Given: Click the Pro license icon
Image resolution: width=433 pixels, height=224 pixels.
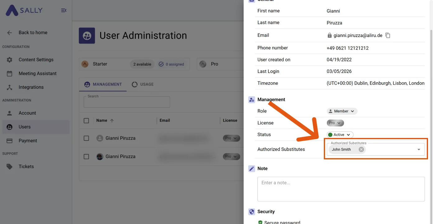Looking at the screenshot, I should pos(203,64).
